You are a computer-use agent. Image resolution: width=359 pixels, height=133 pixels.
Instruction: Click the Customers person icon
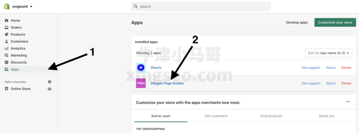[7, 41]
